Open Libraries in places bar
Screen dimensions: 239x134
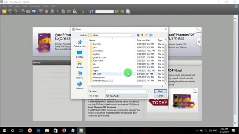pyautogui.click(x=80, y=64)
